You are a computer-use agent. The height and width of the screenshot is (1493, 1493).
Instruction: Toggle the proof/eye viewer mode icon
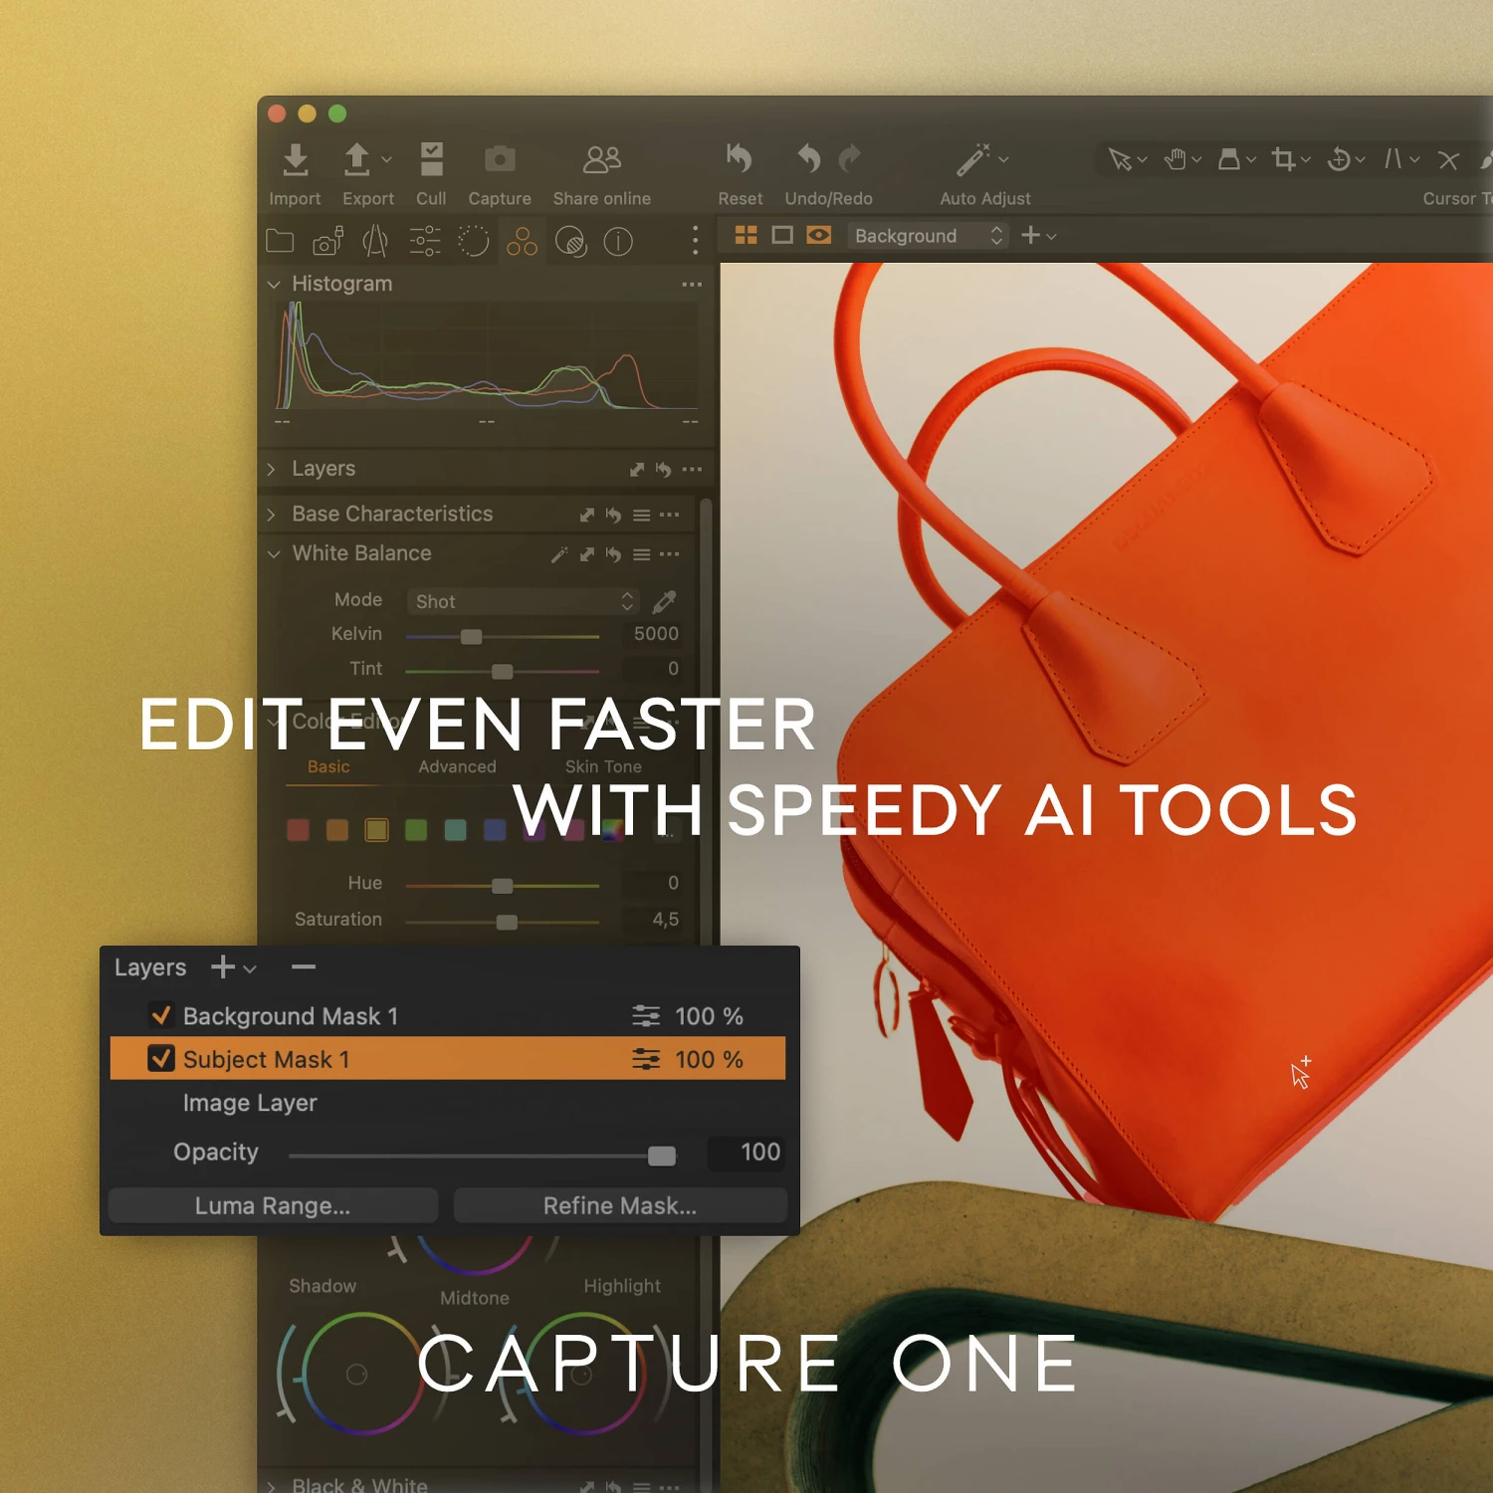coord(818,235)
